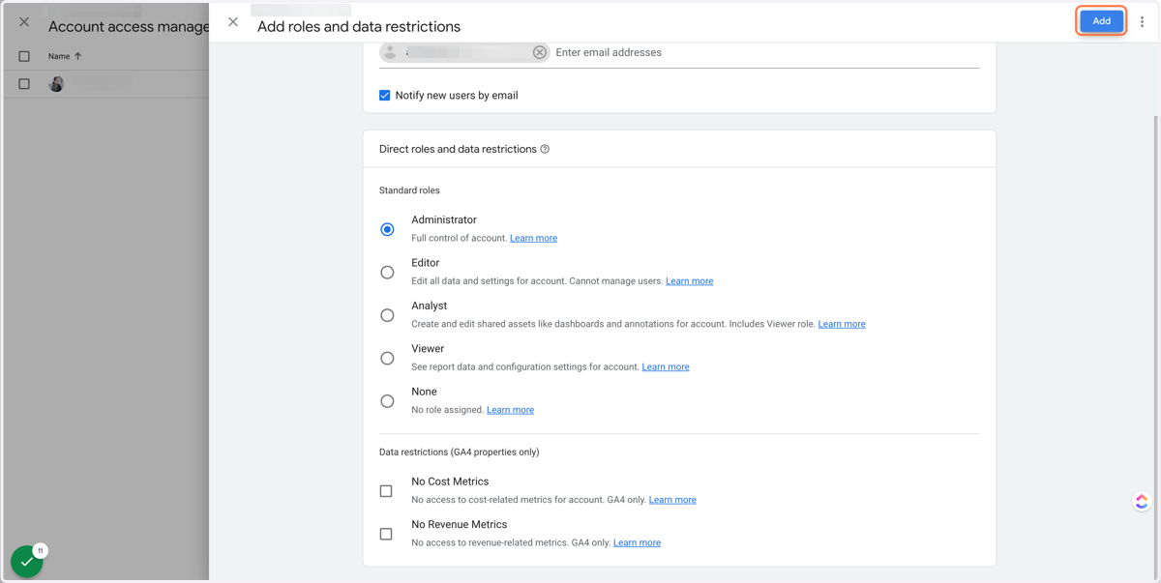
Task: Click the ClickUp floating icon
Action: click(1142, 501)
